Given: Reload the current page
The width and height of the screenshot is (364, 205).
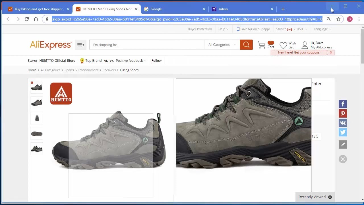Looking at the screenshot, I should click(27, 19).
